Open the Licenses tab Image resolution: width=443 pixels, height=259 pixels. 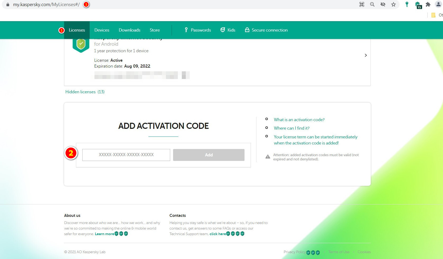pyautogui.click(x=77, y=30)
